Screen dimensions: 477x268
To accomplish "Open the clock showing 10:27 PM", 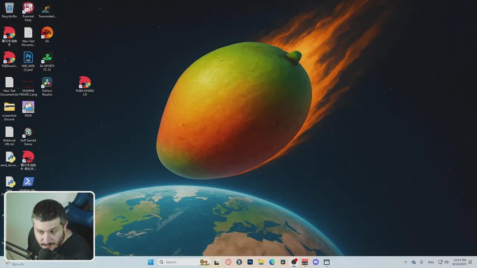I will [x=459, y=262].
